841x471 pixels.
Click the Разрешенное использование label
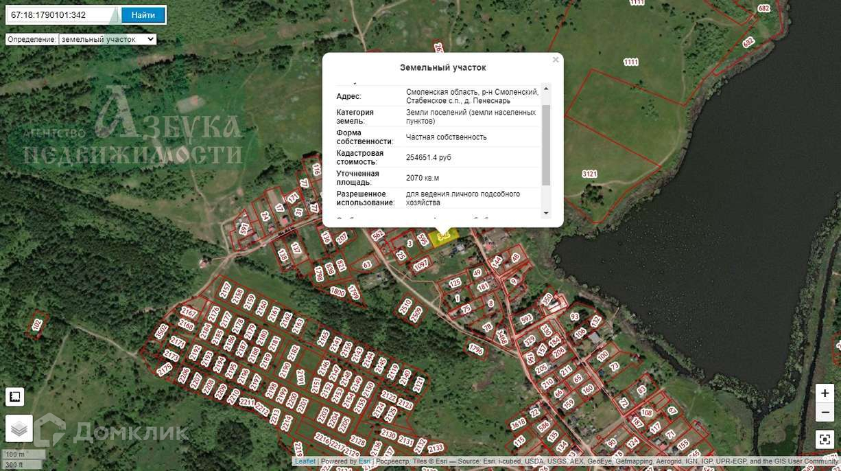coord(366,198)
